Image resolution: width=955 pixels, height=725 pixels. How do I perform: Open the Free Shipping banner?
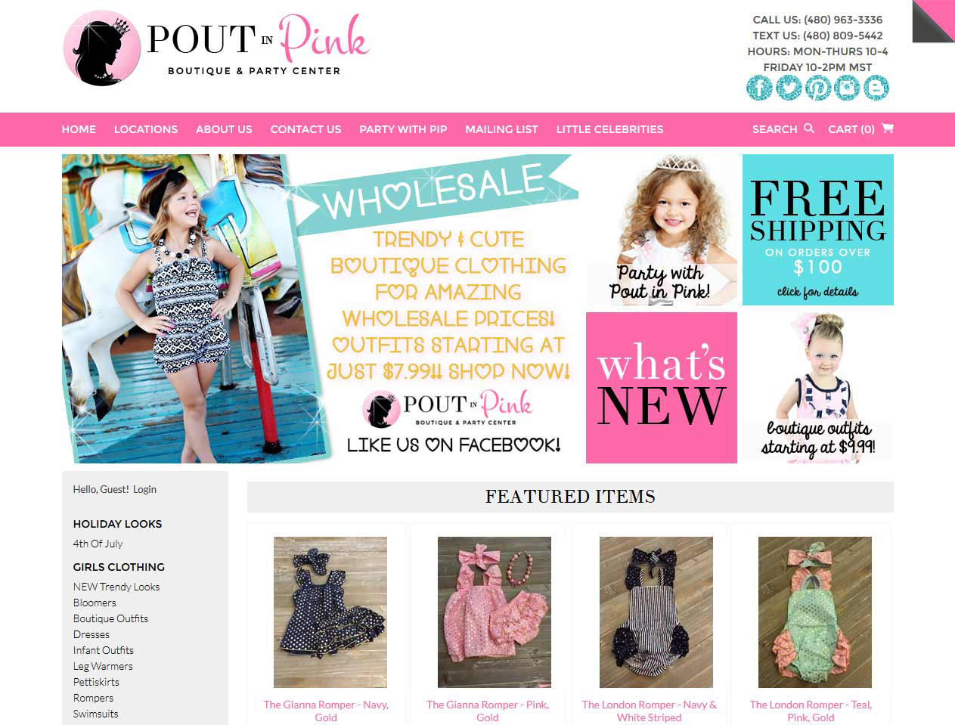tap(817, 230)
